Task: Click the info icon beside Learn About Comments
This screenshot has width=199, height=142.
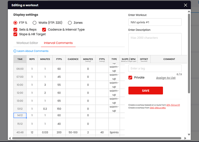Action: pyautogui.click(x=15, y=51)
